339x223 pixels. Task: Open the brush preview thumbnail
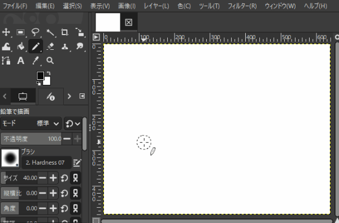(x=10, y=158)
